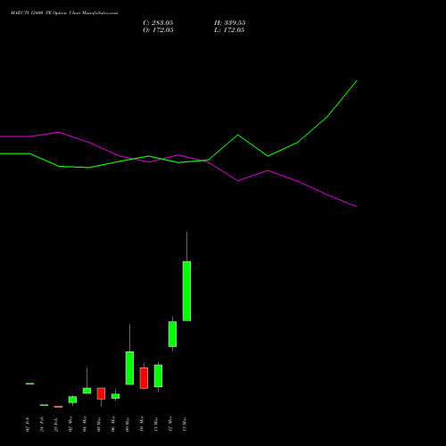Click the close value C: 283.05
This screenshot has height=446, width=446.
point(158,22)
